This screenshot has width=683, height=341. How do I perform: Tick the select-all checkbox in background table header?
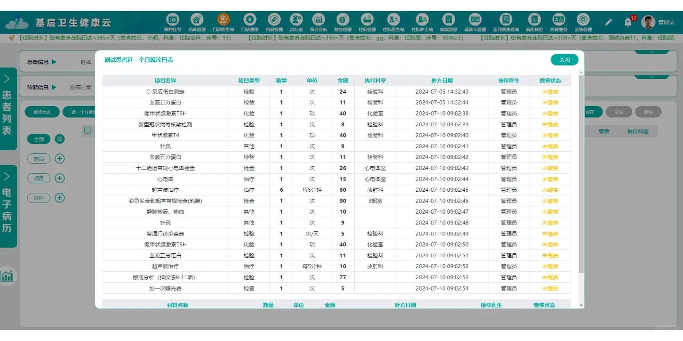coord(88,131)
